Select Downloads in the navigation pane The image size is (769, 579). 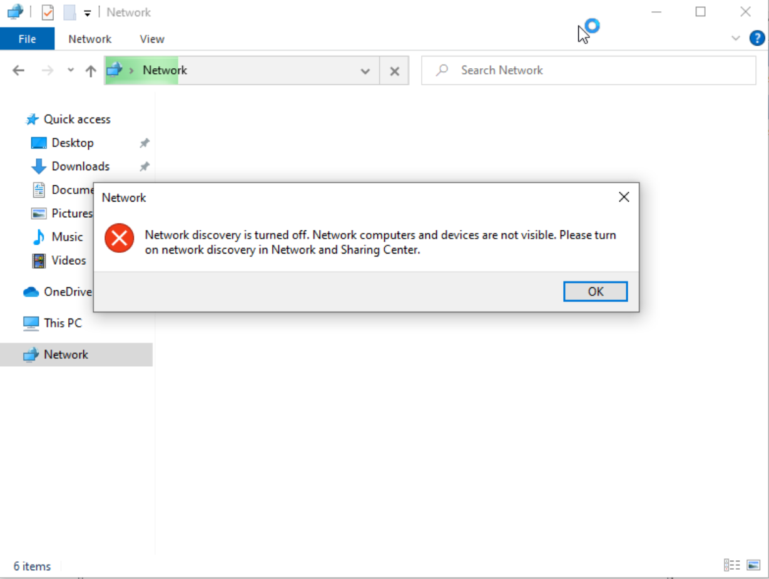point(80,167)
